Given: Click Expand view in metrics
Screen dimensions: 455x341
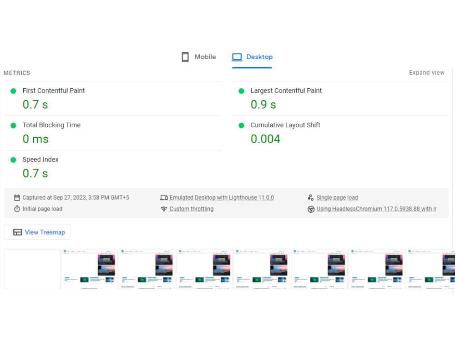Looking at the screenshot, I should pos(427,72).
